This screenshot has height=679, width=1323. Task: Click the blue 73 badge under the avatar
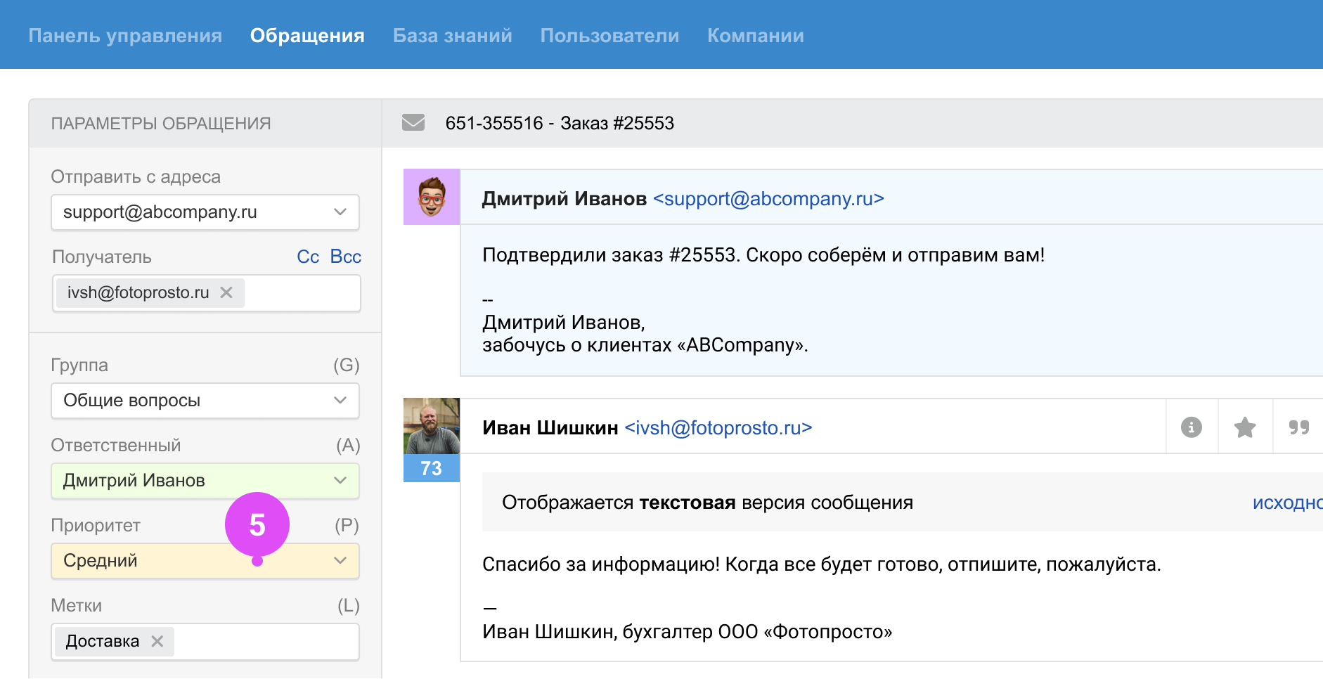coord(431,468)
